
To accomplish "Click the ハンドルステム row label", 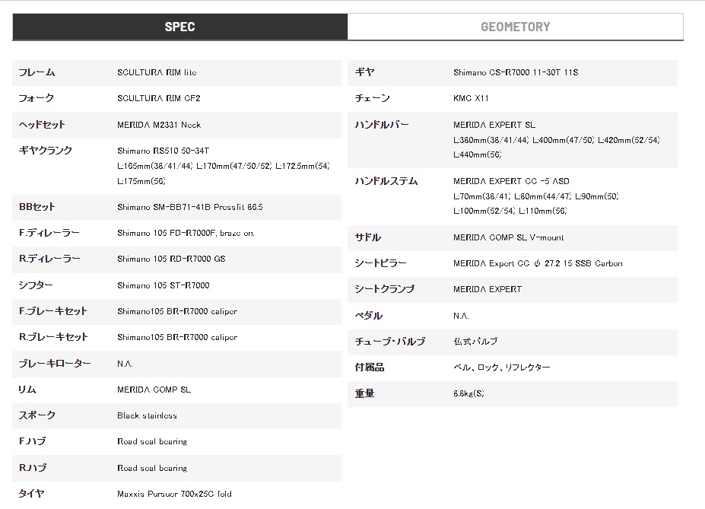I will pyautogui.click(x=386, y=181).
